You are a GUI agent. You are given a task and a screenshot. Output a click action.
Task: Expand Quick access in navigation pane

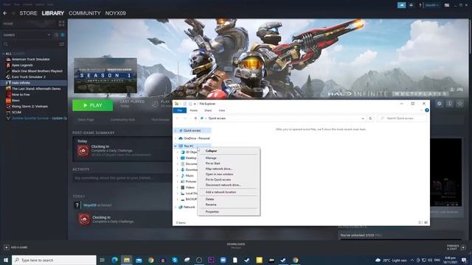176,130
